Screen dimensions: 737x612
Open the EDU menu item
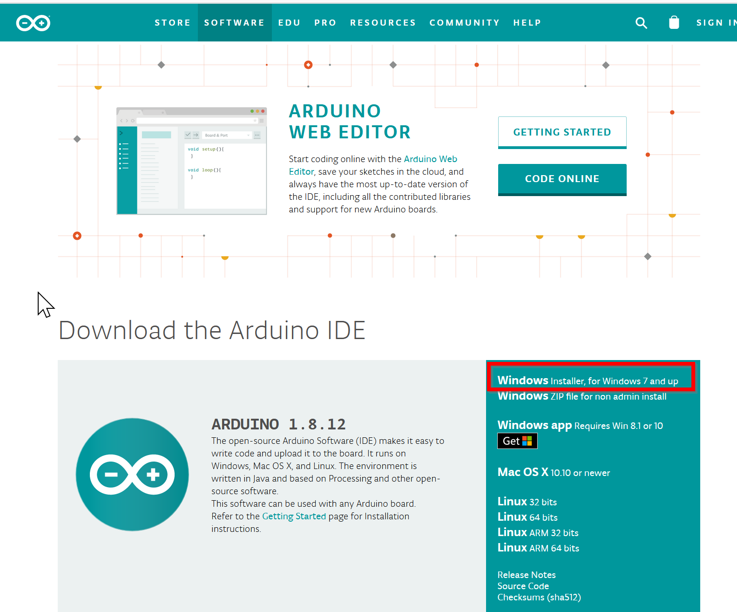(290, 23)
